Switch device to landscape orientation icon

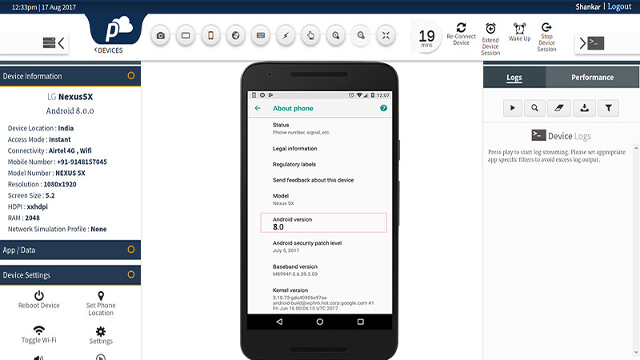(186, 35)
